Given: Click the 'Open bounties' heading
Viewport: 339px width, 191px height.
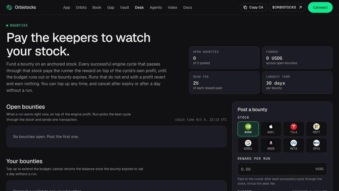Looking at the screenshot, I should (x=26, y=107).
